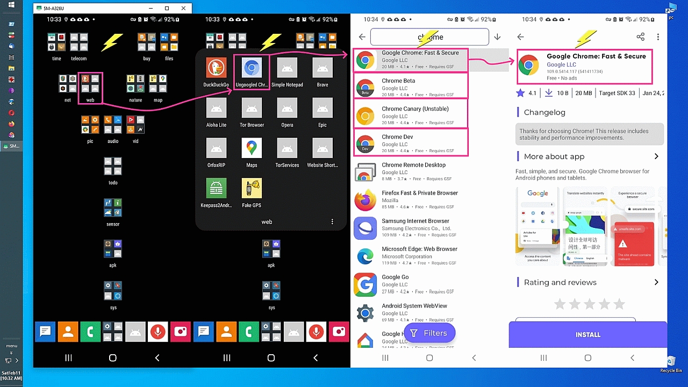
Task: Open the Google Go search result
Action: [x=430, y=284]
